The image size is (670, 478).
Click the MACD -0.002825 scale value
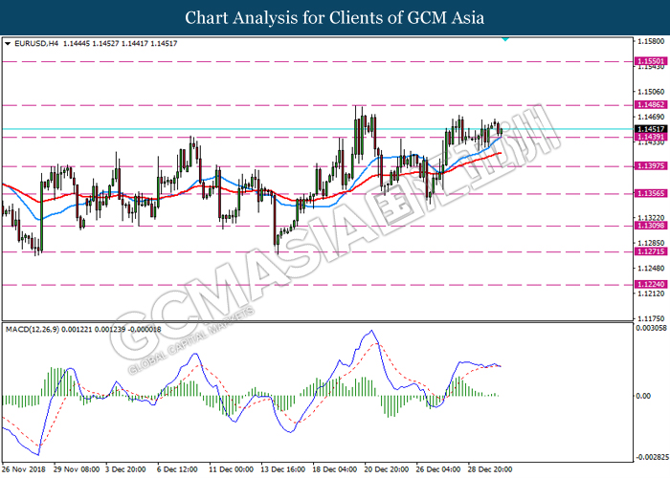653,458
